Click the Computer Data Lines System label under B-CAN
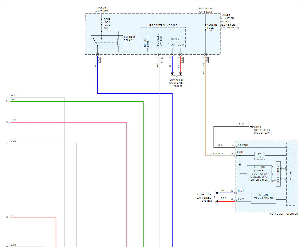 pos(176,83)
